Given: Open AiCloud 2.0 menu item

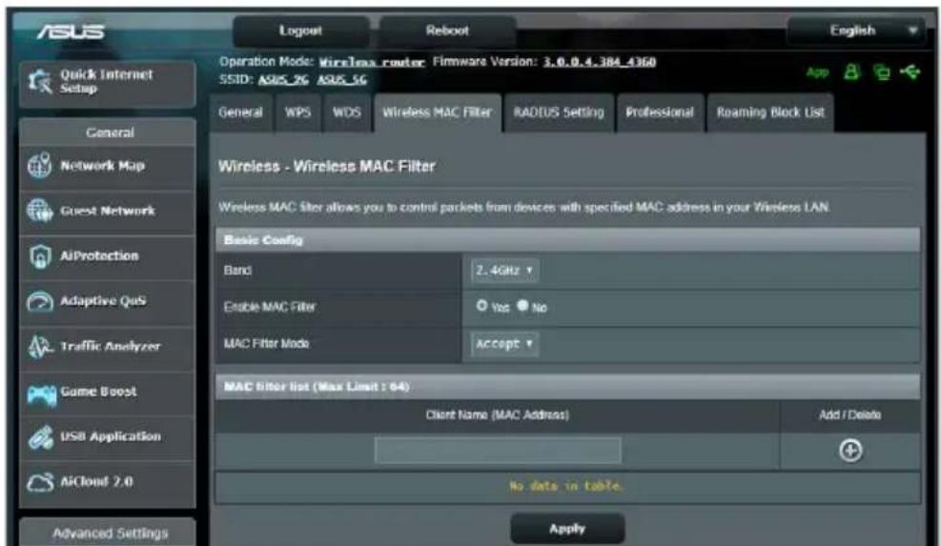Looking at the screenshot, I should click(108, 482).
